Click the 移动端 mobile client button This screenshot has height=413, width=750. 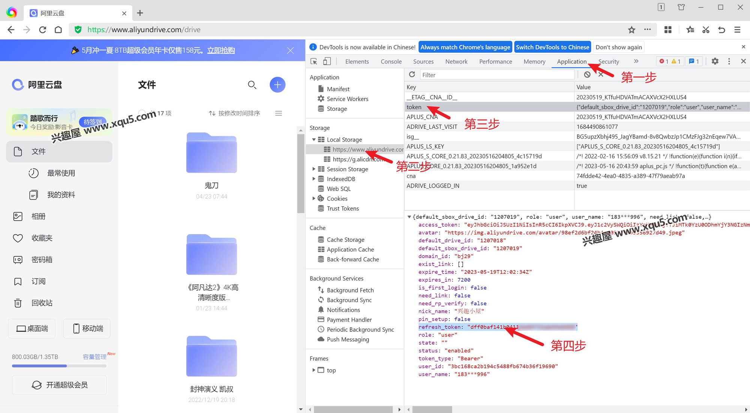click(87, 328)
